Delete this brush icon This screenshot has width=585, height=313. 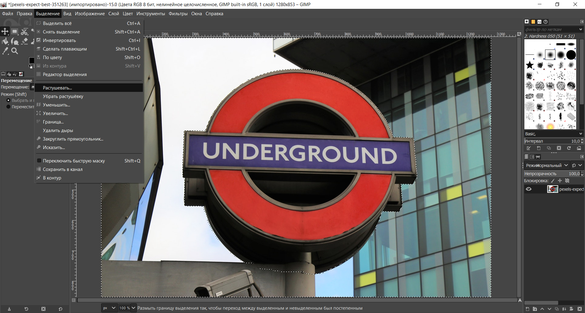coord(559,148)
